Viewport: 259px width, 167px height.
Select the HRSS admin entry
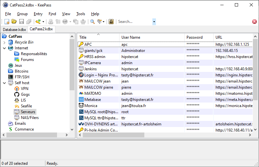pos(165,56)
